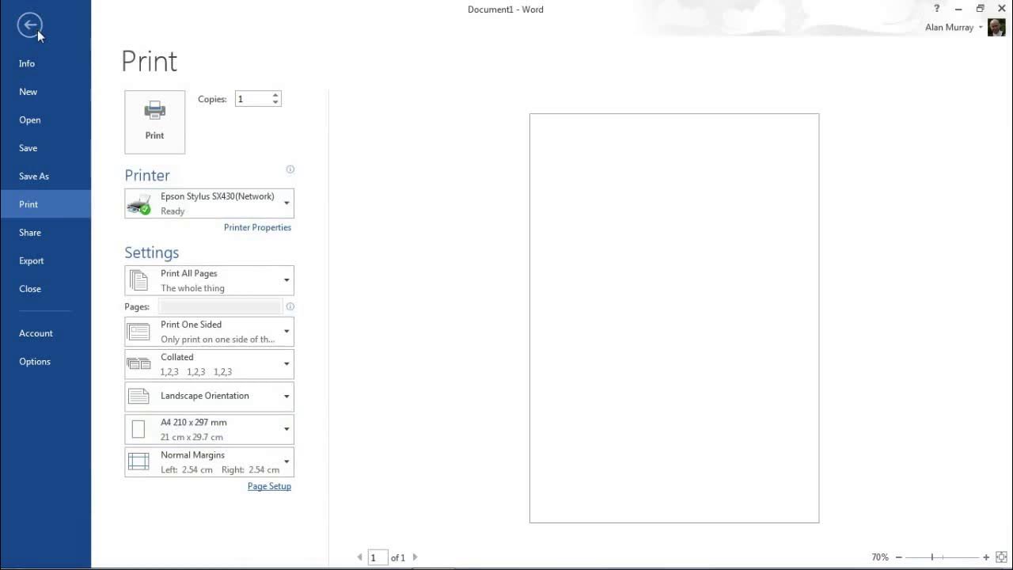Screen dimensions: 1013x570
Task: Click the info icon beside Pages field
Action: [290, 306]
